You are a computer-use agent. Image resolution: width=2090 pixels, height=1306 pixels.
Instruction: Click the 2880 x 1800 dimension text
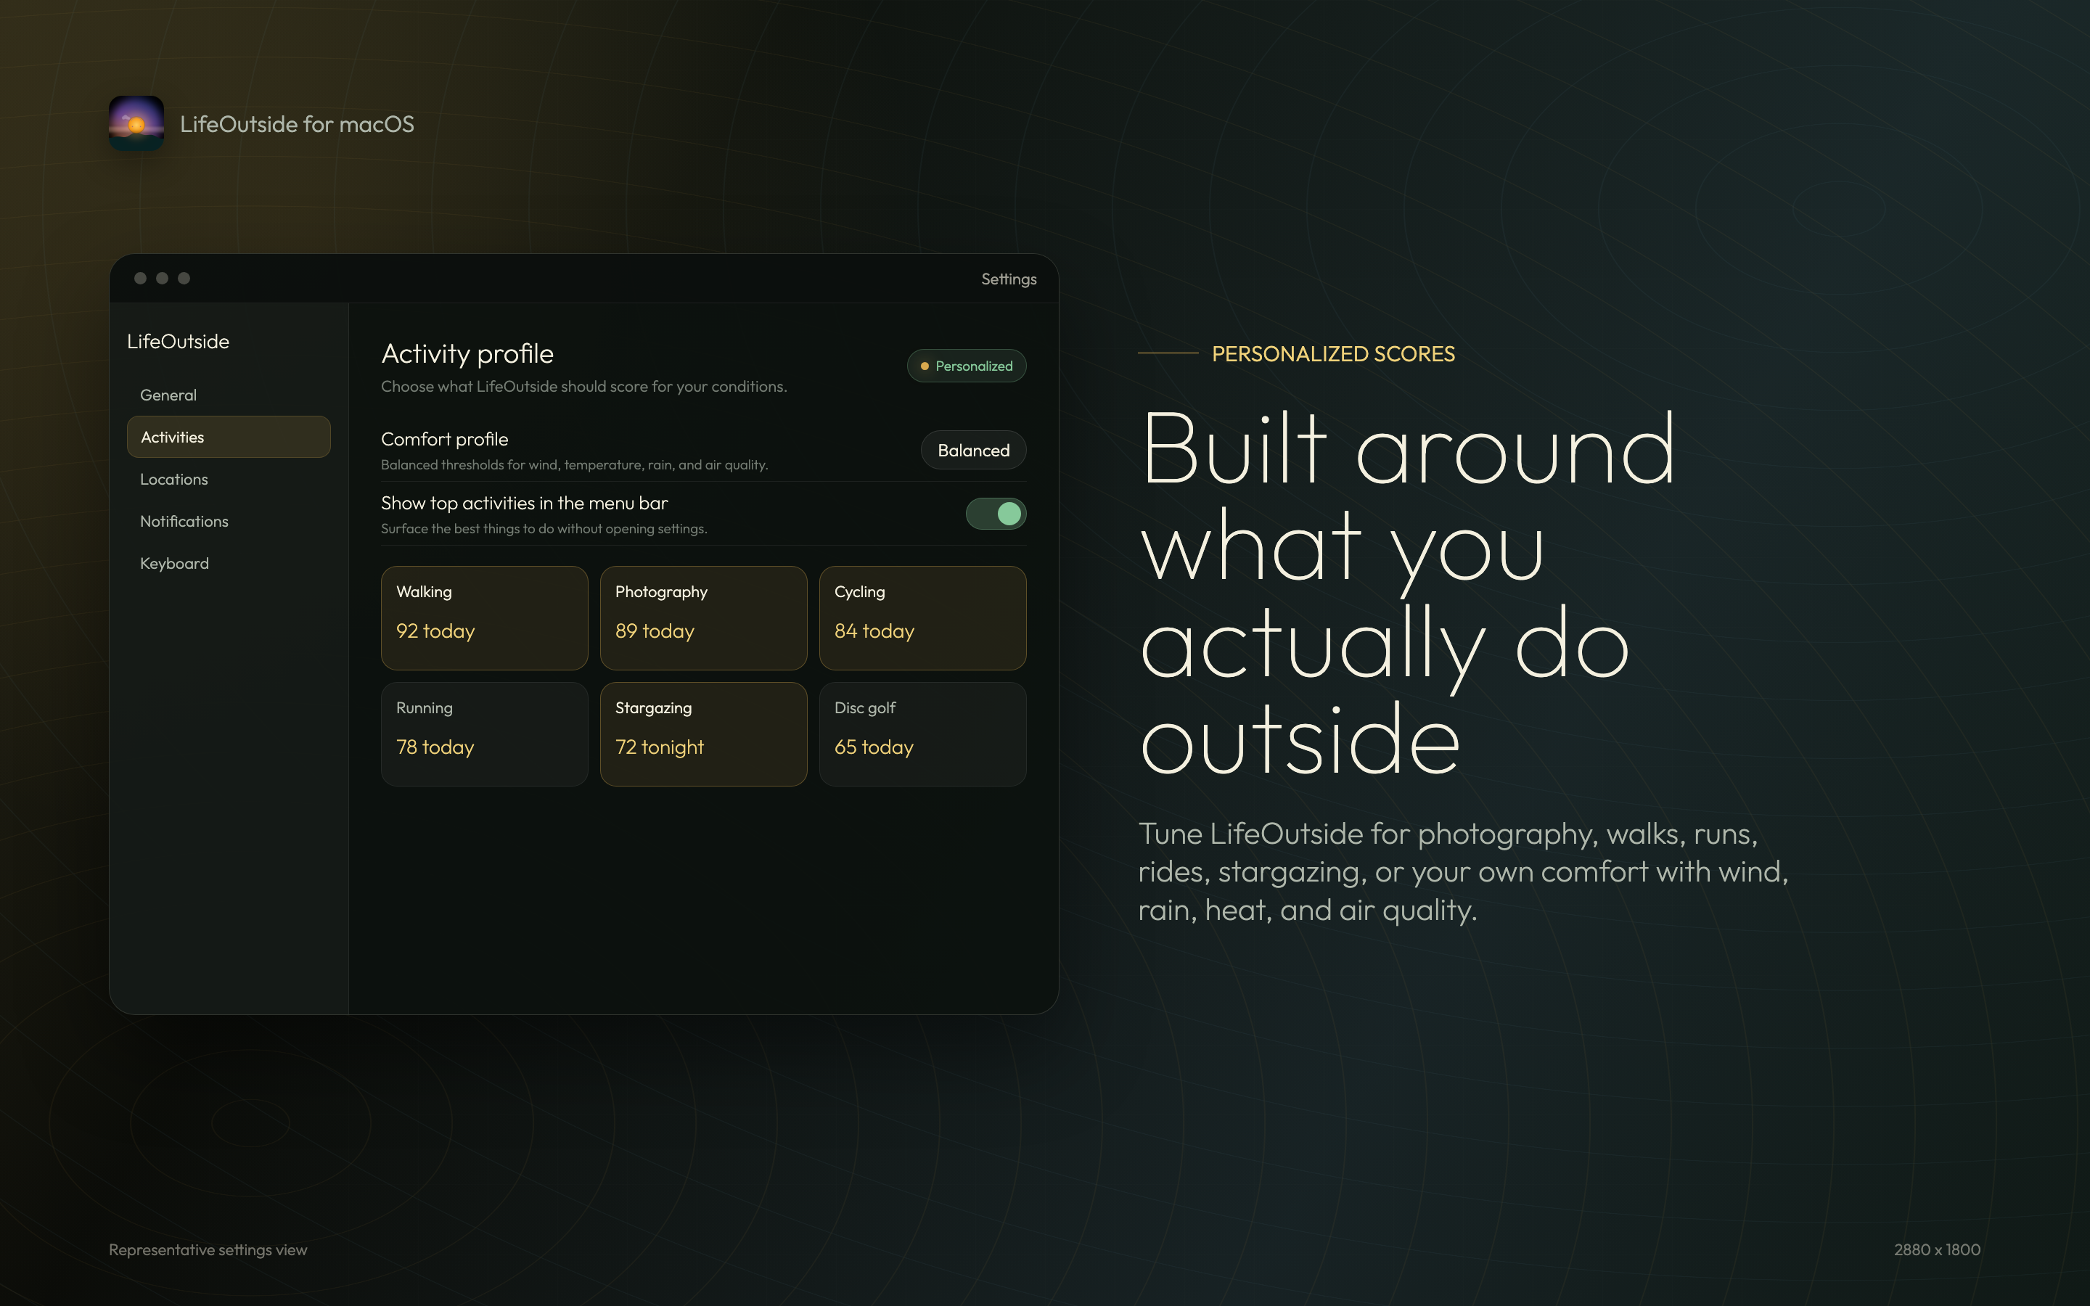(x=1937, y=1250)
